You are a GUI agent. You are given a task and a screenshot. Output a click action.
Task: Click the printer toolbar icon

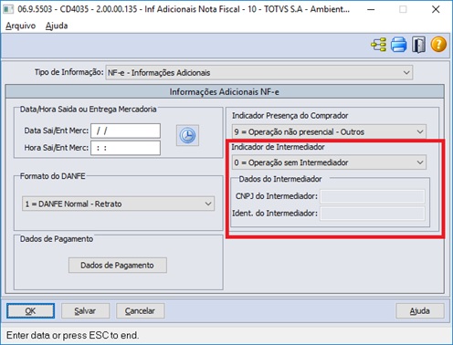click(398, 45)
